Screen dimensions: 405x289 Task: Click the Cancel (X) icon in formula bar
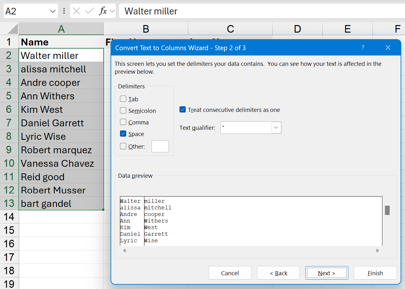pyautogui.click(x=76, y=11)
